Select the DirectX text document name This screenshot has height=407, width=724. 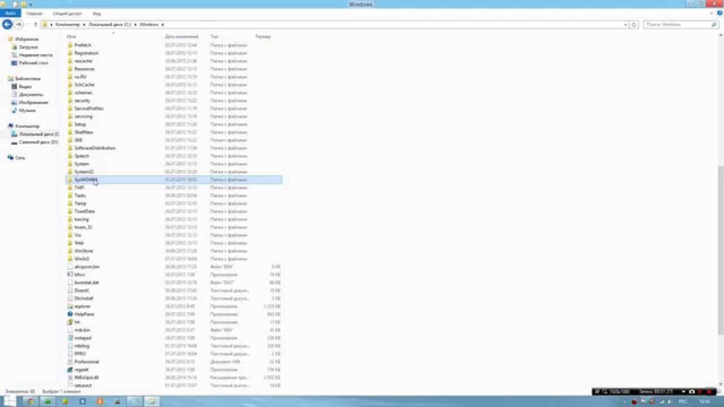click(81, 291)
